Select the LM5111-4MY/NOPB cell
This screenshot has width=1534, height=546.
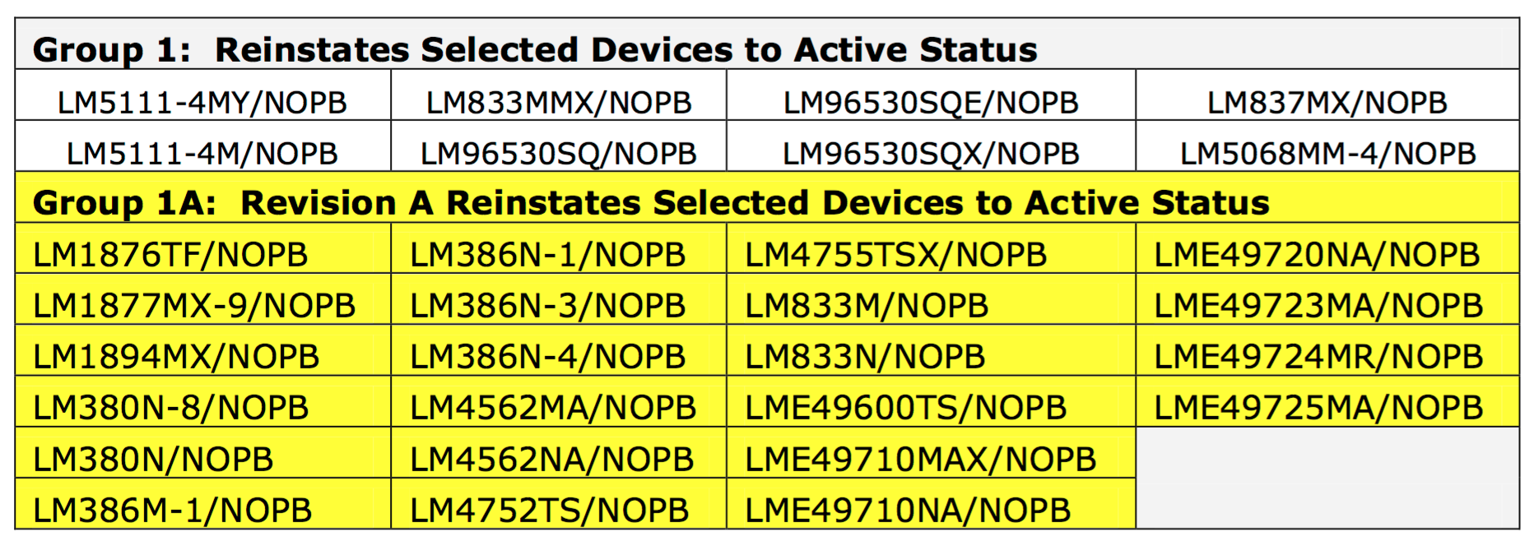coord(202,95)
